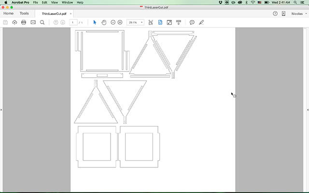309x193 pixels.
Task: Open the Wi-Fi status menu
Action: pyautogui.click(x=253, y=2)
